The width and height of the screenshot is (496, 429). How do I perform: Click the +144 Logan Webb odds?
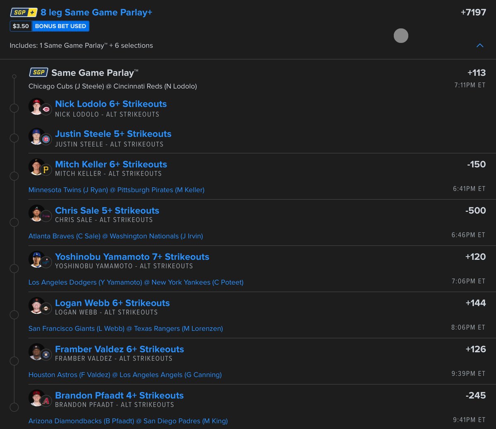(x=476, y=303)
